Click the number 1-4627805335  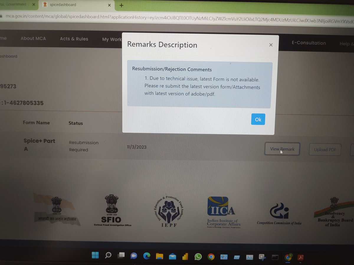pos(24,103)
